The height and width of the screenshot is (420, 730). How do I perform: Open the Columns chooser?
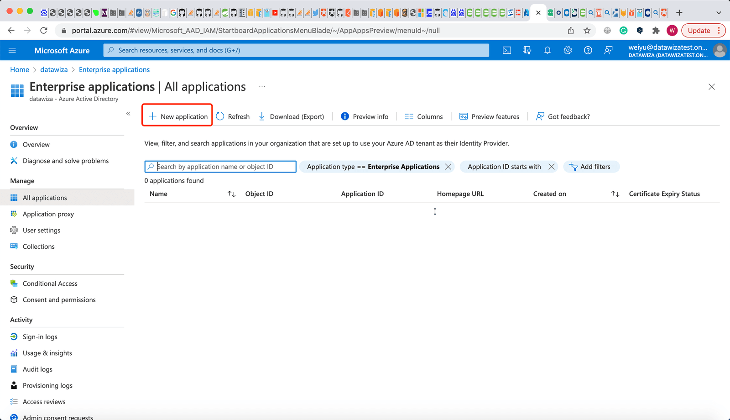pos(423,116)
